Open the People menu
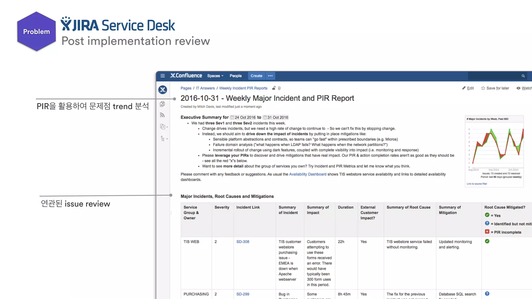 pyautogui.click(x=236, y=76)
